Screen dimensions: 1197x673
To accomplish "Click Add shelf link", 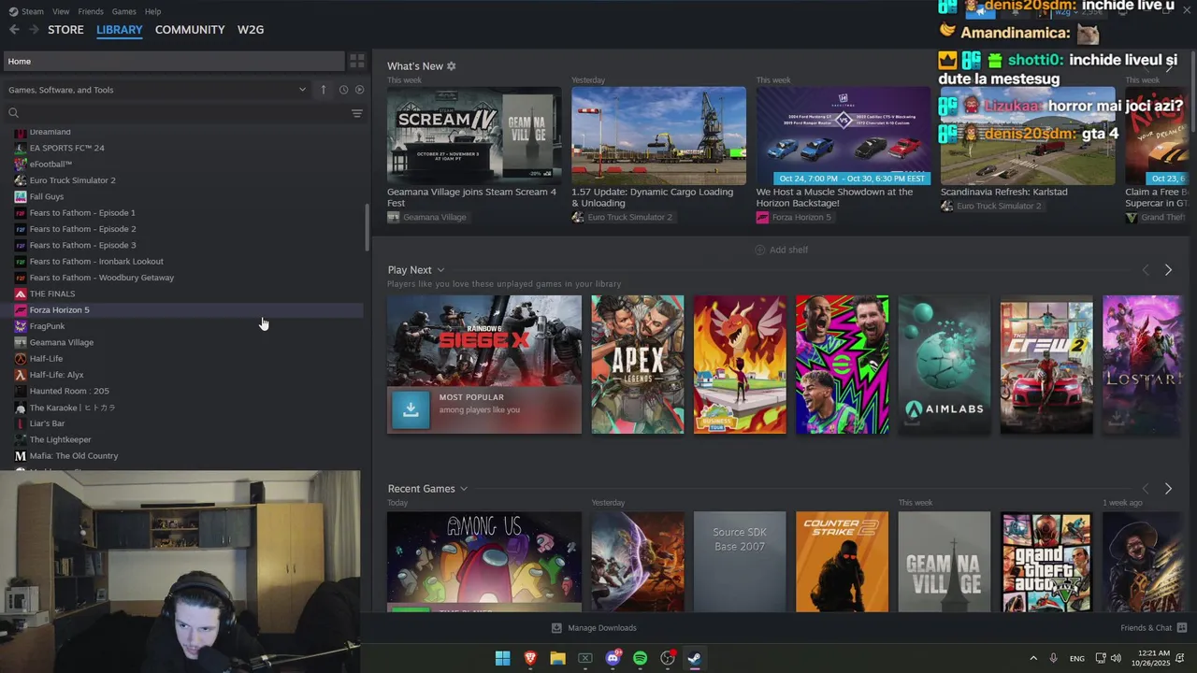I will tap(788, 250).
